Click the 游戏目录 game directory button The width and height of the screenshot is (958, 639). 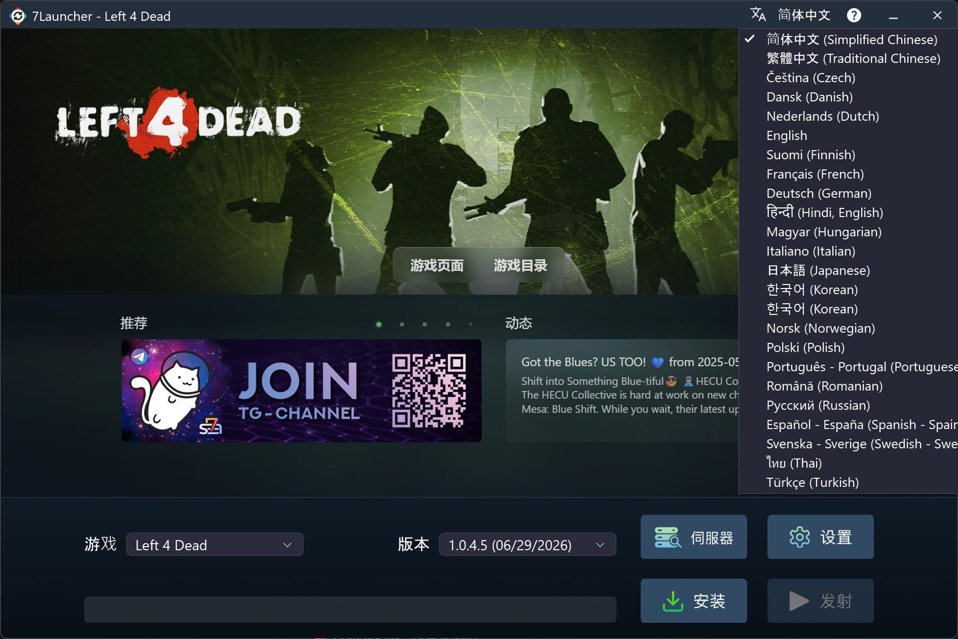[x=521, y=265]
